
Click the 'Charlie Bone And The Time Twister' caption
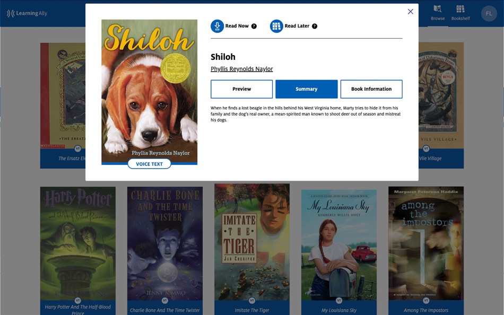coord(165,310)
